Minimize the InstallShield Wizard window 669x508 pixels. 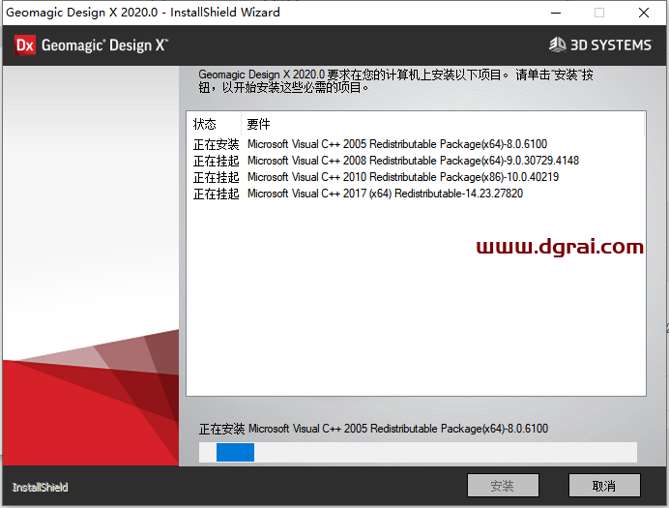(x=556, y=13)
